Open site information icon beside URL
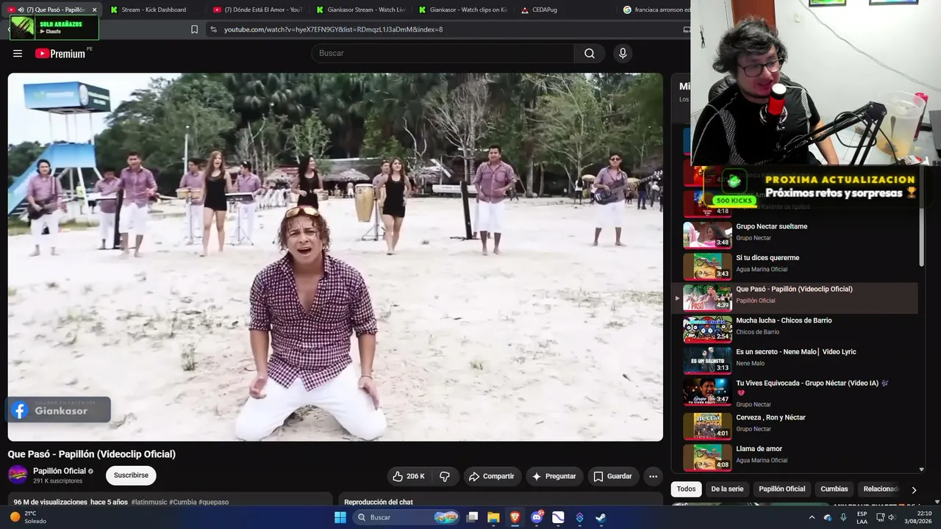Viewport: 941px width, 529px height. [x=213, y=29]
